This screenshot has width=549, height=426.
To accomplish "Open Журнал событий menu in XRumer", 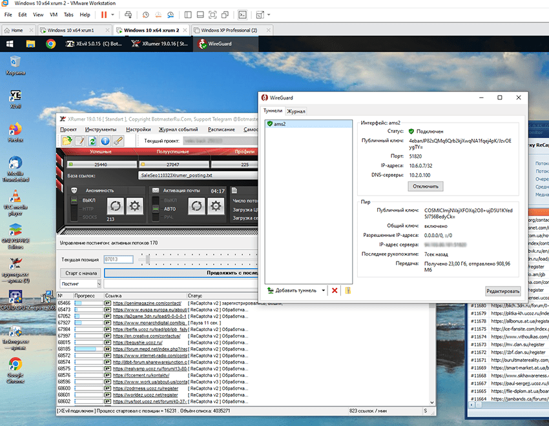I will click(x=178, y=129).
